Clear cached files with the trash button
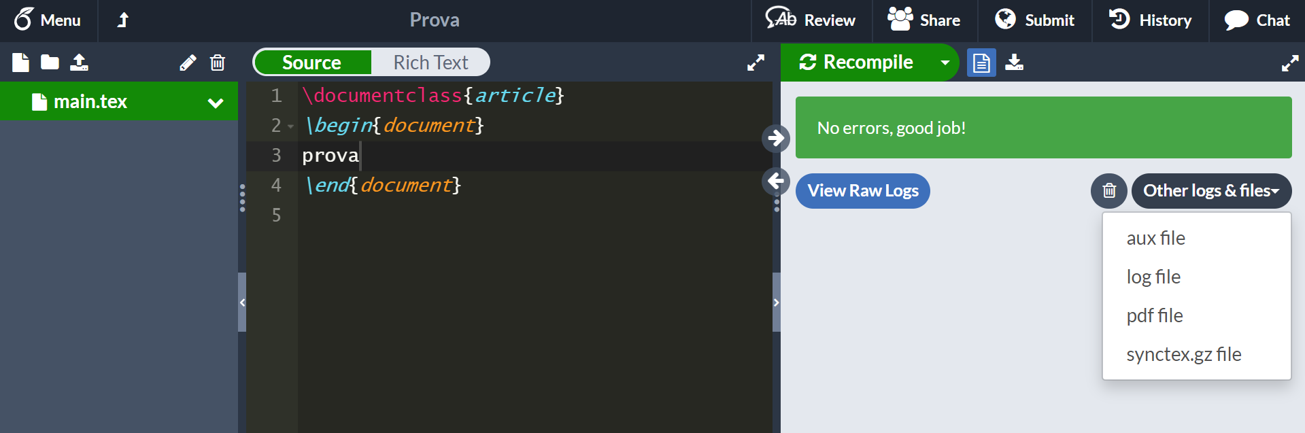Viewport: 1305px width, 433px height. click(x=1109, y=191)
